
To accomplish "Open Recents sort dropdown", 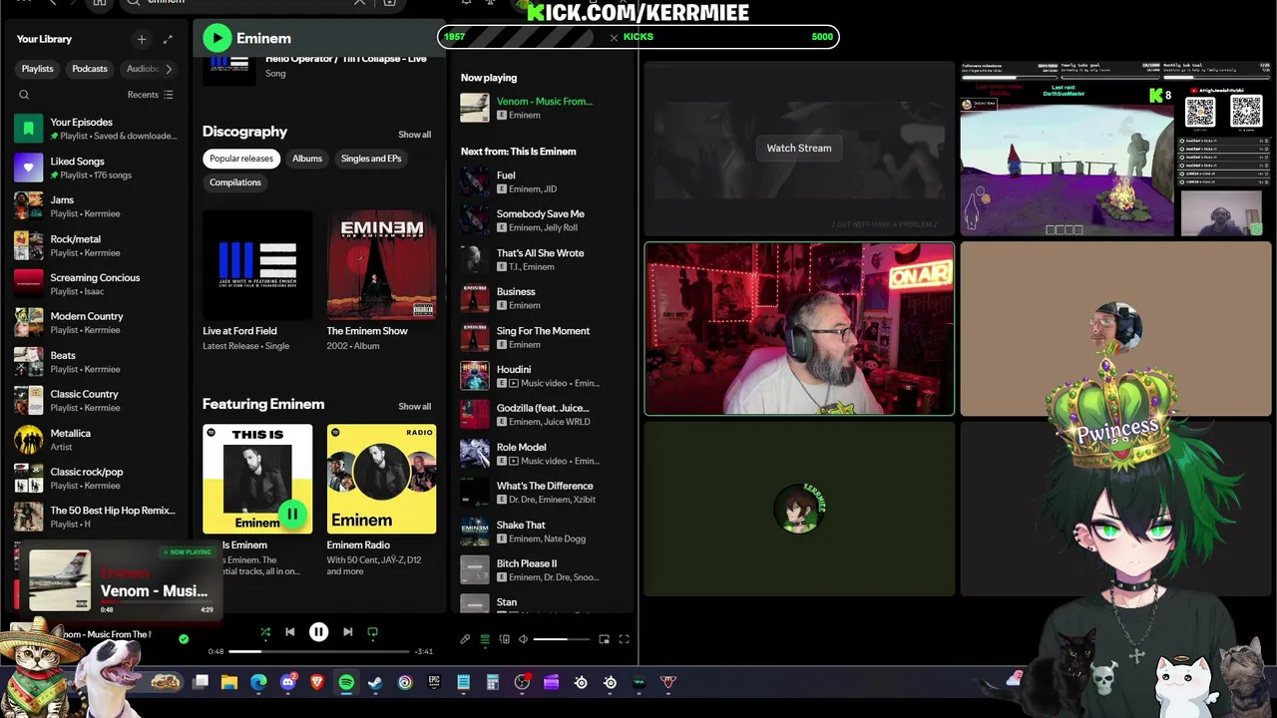I will coord(151,95).
